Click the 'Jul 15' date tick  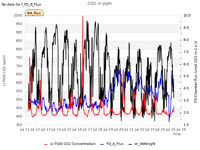[x=67, y=129]
